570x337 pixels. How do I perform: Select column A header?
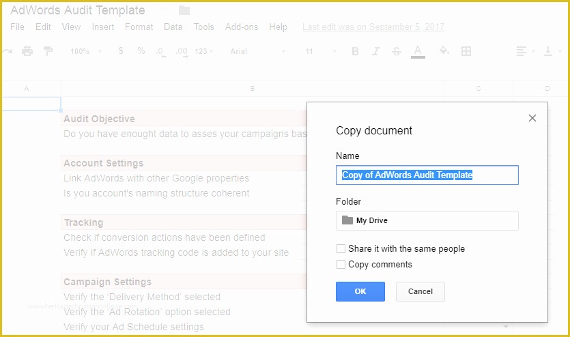click(x=27, y=88)
